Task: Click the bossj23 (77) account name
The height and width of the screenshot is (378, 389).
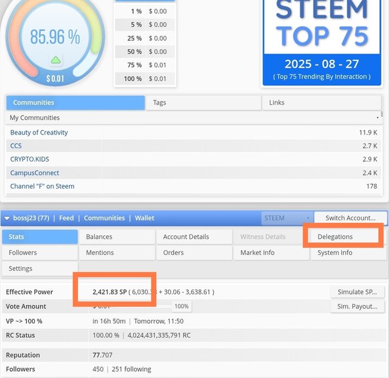Action: click(31, 218)
